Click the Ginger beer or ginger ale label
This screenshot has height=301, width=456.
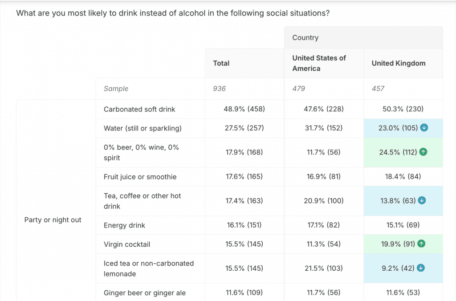(145, 293)
